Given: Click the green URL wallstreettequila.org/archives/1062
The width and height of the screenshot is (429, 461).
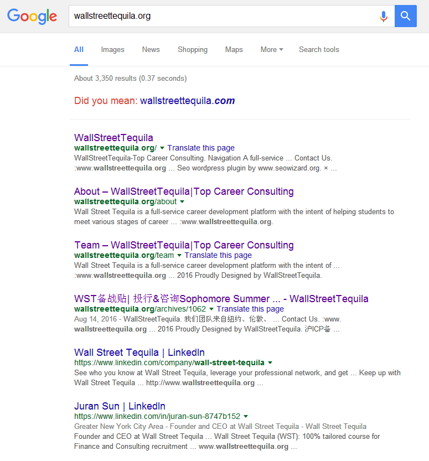Looking at the screenshot, I should click(x=140, y=309).
